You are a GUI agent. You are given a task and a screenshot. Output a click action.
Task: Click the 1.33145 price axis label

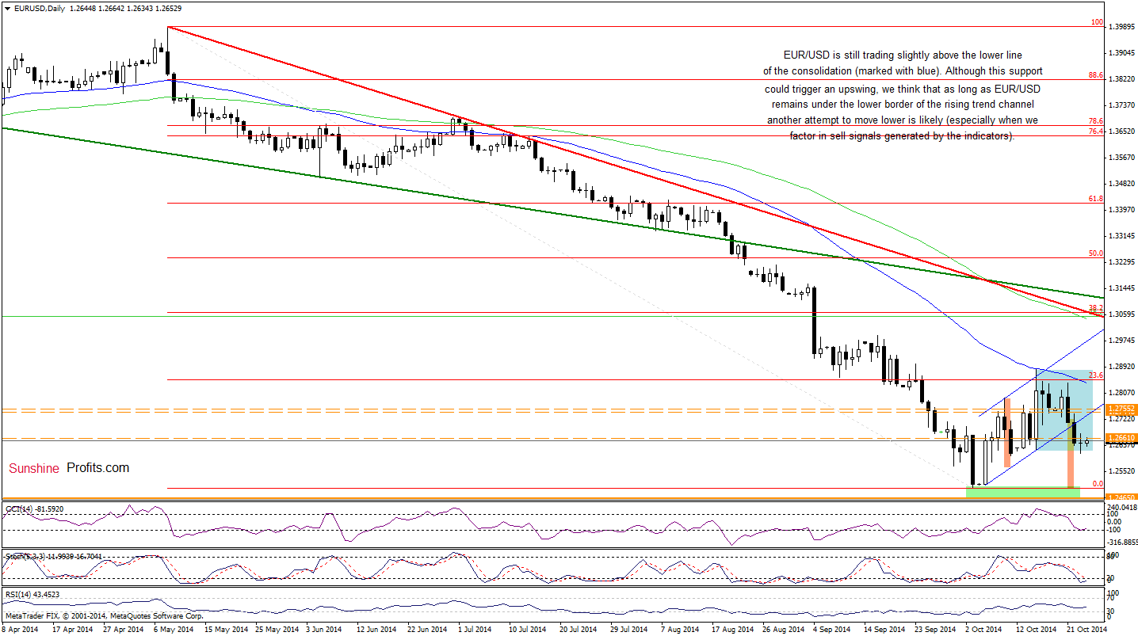coord(1123,236)
